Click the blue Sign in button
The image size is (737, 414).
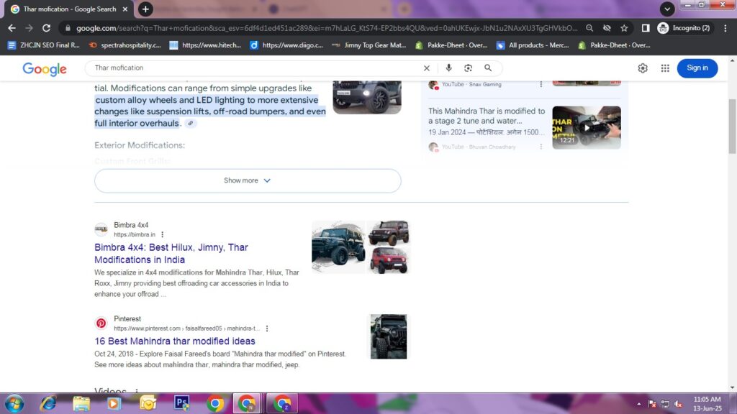pyautogui.click(x=697, y=68)
